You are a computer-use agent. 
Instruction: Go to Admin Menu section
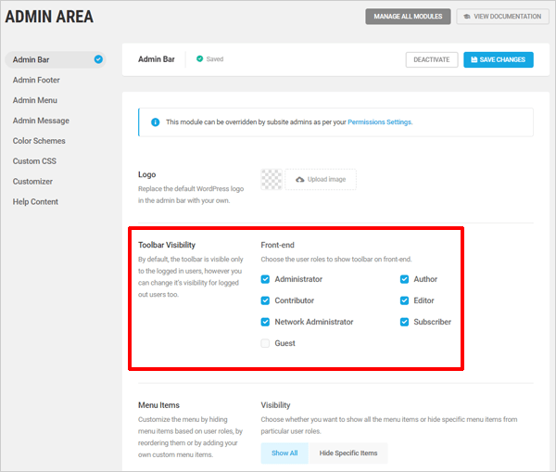pyautogui.click(x=35, y=100)
